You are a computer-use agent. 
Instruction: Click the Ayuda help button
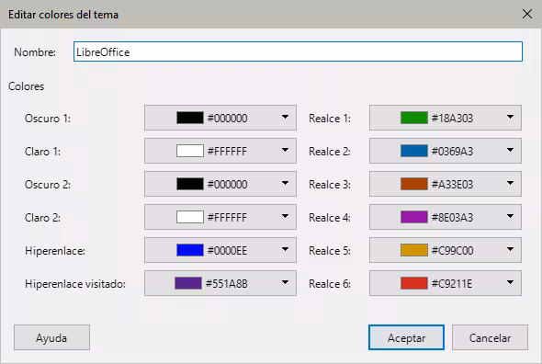tap(51, 337)
